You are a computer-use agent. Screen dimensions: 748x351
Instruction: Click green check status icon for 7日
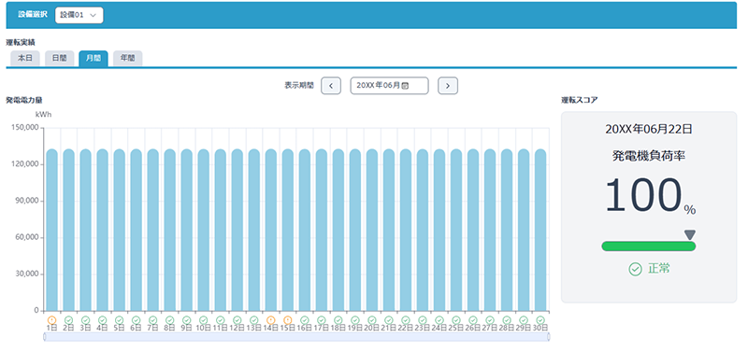[152, 320]
